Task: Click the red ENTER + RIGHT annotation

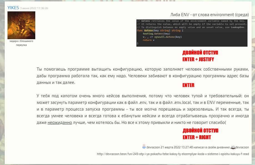Action: (197, 137)
